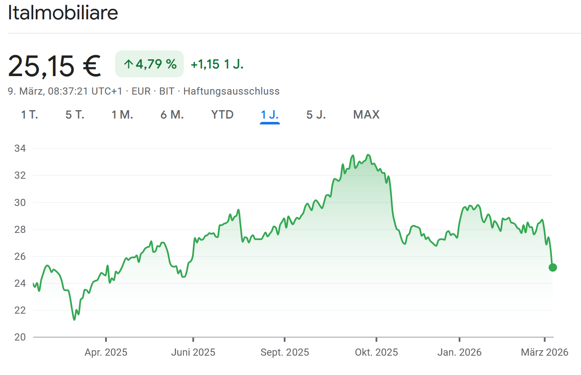Click the Sept. 2025 axis marker
The height and width of the screenshot is (375, 581).
coord(285,352)
